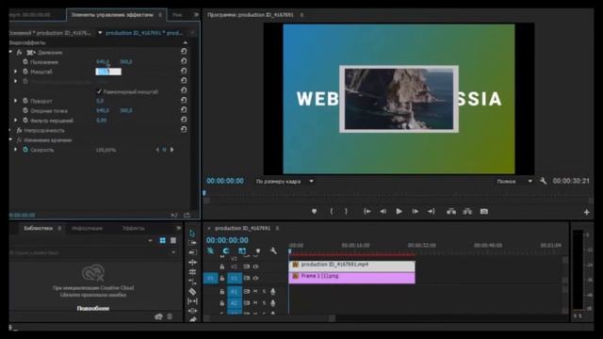
Task: Toggle Uniform Scale checkbox
Action: 99,91
